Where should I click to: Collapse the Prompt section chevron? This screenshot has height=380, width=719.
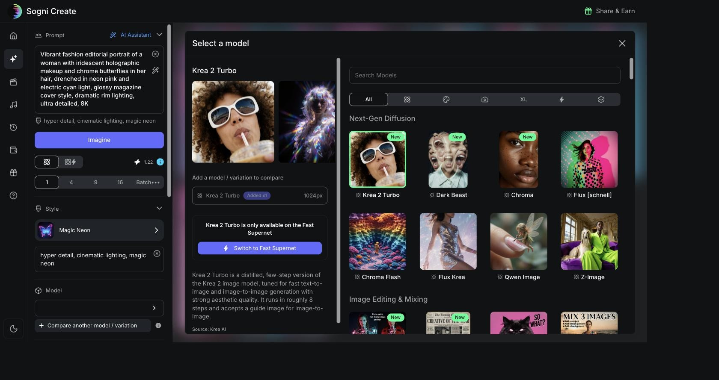pos(159,35)
